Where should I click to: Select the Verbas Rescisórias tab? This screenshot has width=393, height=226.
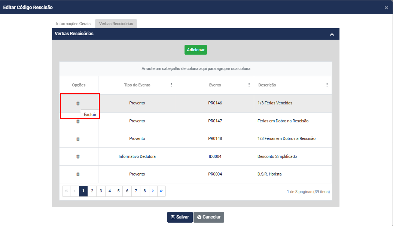(116, 24)
